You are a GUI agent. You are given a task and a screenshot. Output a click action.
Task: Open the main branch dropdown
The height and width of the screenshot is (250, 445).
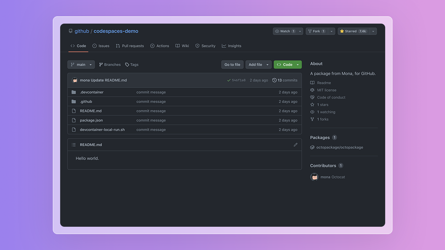81,65
